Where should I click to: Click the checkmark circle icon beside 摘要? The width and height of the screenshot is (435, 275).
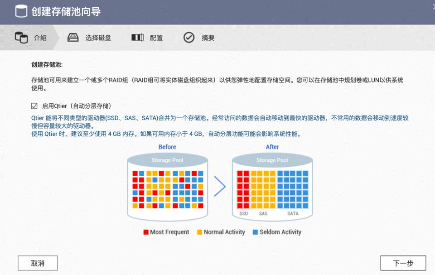tap(189, 38)
